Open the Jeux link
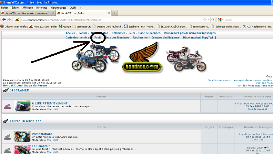Screen dimensions: 273x154 click(x=132, y=33)
